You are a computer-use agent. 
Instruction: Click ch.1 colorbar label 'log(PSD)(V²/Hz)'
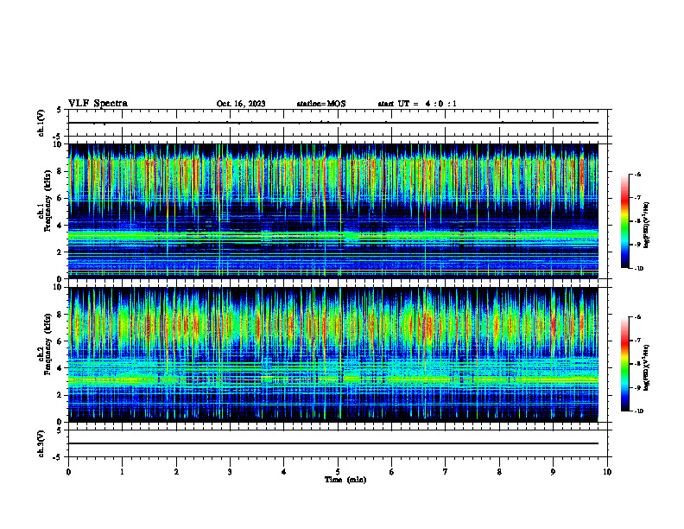(x=647, y=226)
